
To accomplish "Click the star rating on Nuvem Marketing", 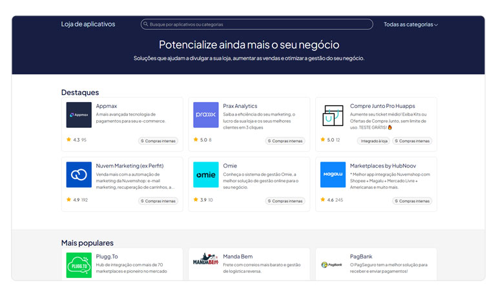I will click(69, 200).
